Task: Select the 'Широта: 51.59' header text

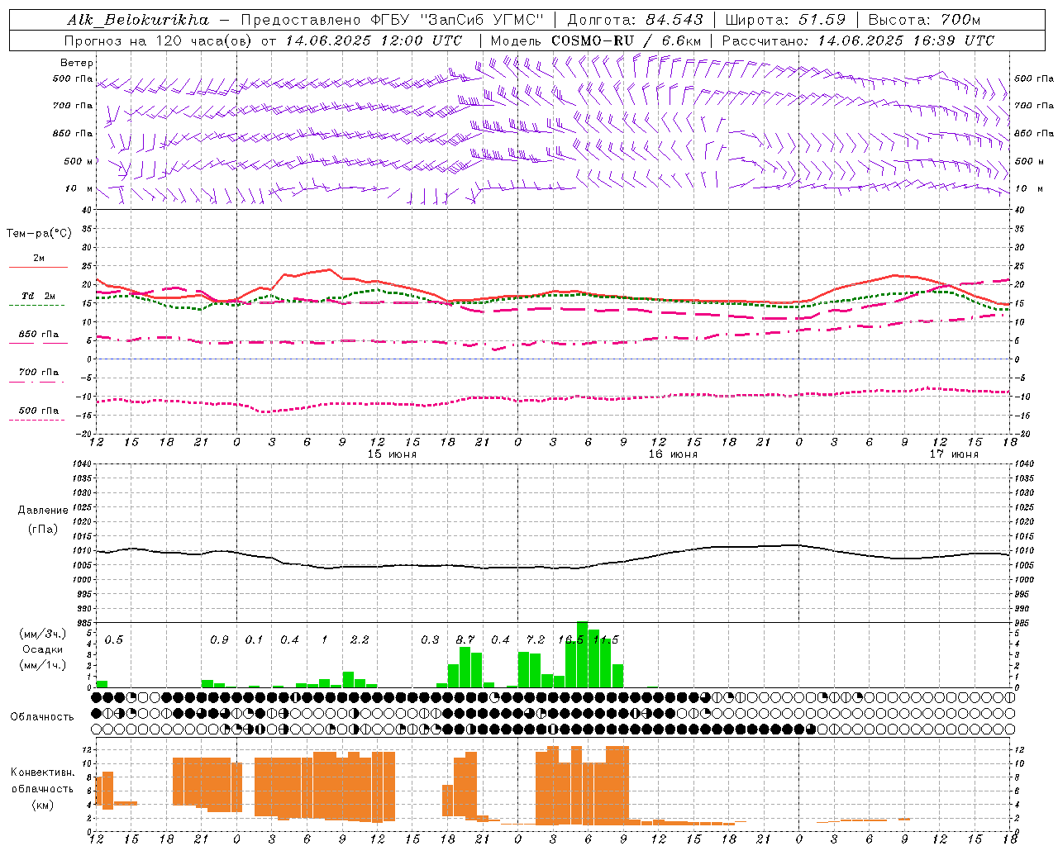Action: 785,20
